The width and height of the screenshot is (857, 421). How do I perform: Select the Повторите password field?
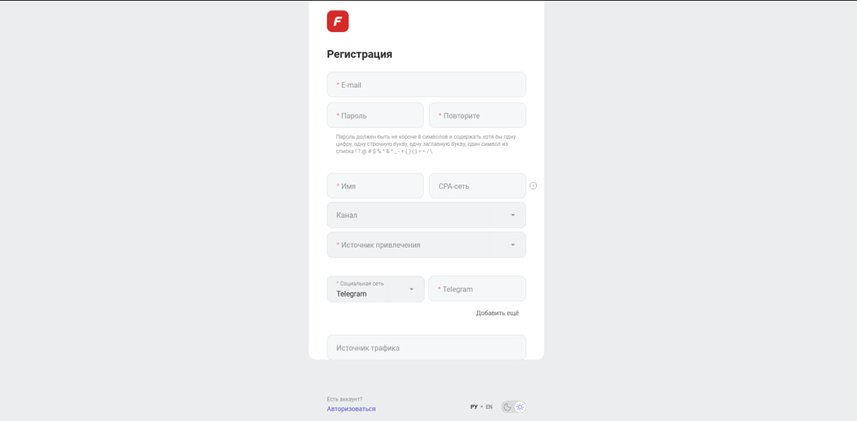click(x=477, y=116)
